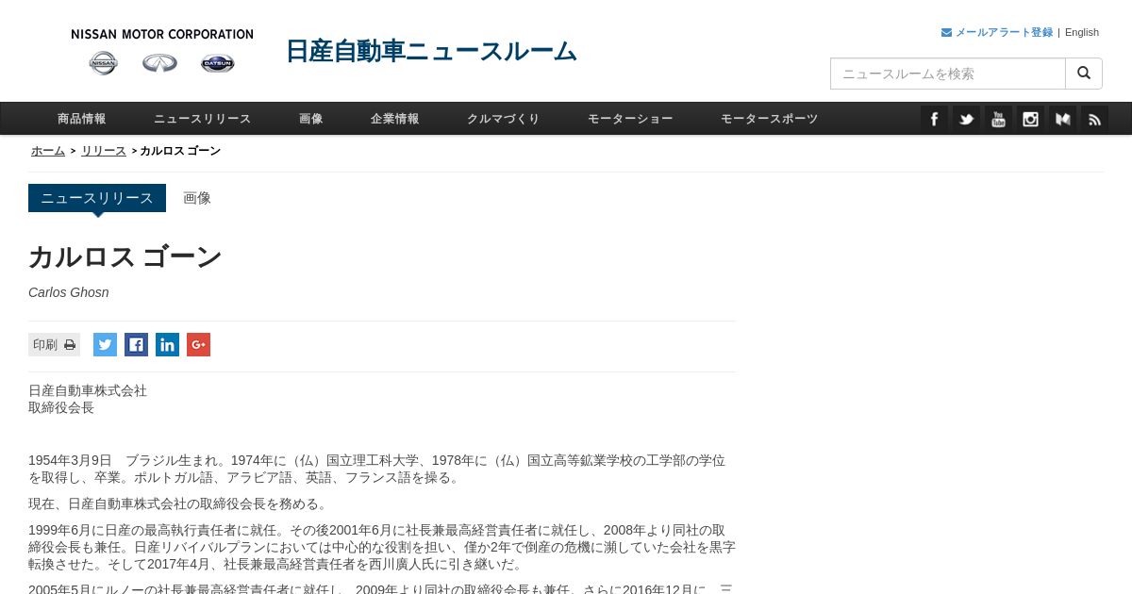Image resolution: width=1132 pixels, height=594 pixels.
Task: Click paragraph beginning 1999年6月に日産
Action: click(x=382, y=547)
